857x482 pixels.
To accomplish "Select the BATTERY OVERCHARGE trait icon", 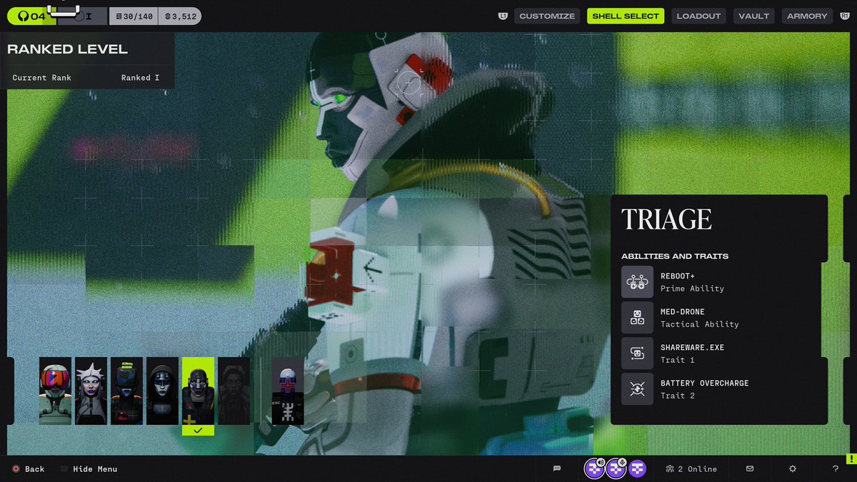I will tap(637, 389).
